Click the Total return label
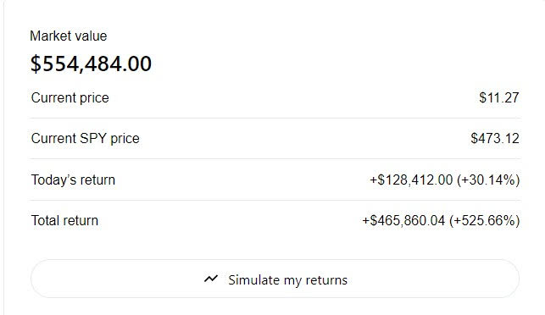 [64, 220]
